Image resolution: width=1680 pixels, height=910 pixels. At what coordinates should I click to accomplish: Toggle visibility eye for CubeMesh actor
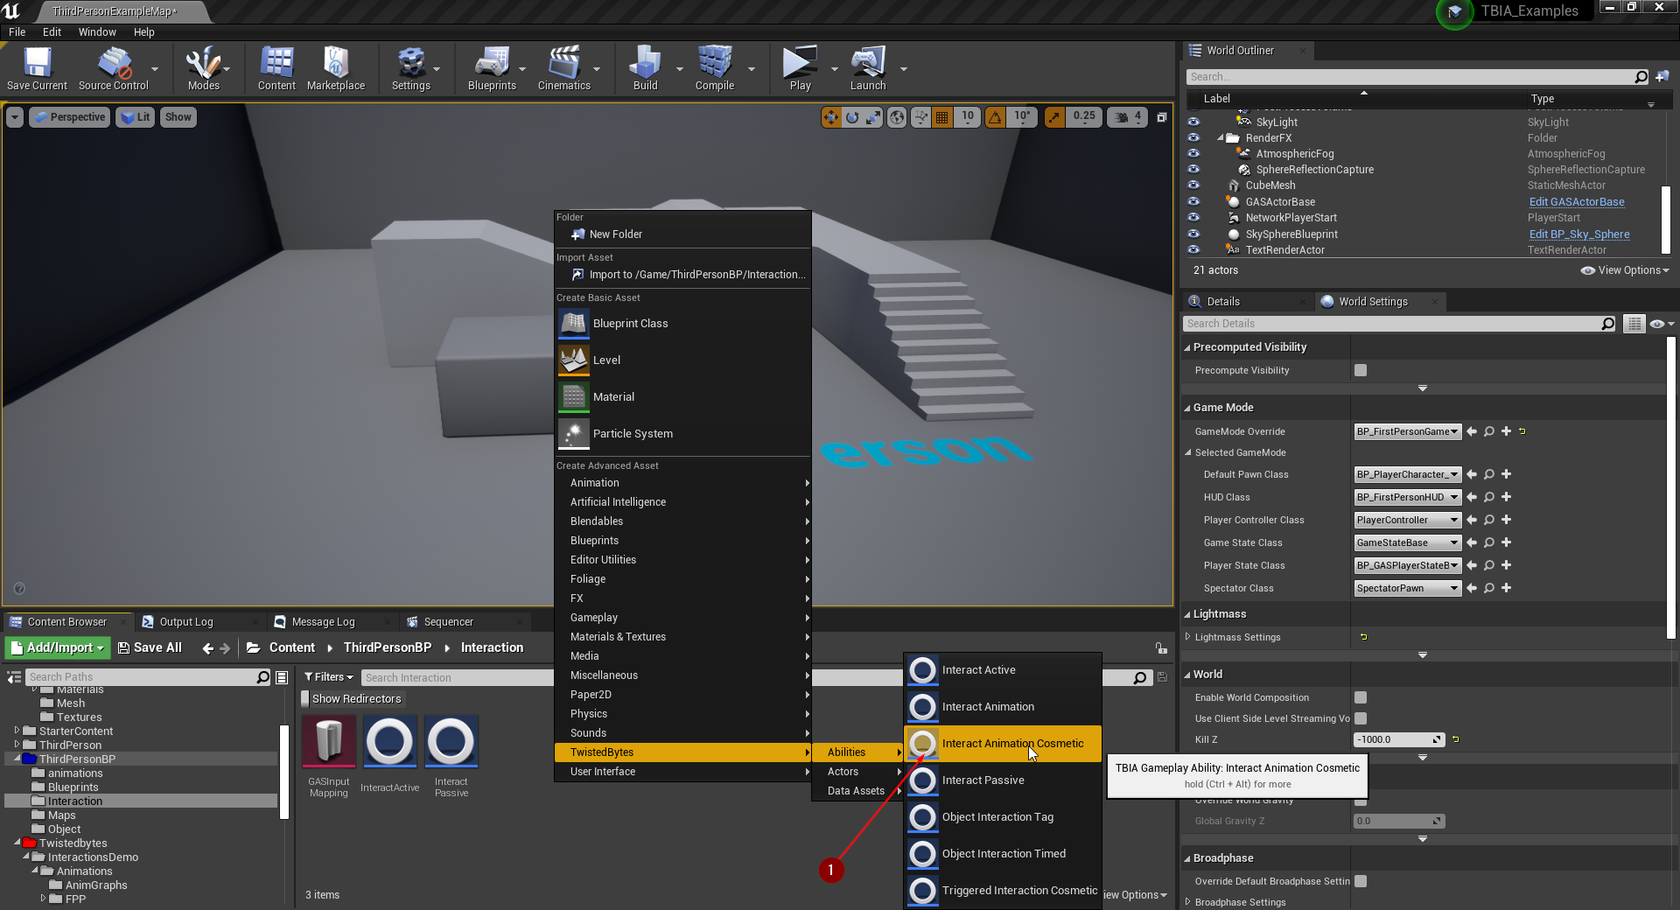pos(1193,185)
